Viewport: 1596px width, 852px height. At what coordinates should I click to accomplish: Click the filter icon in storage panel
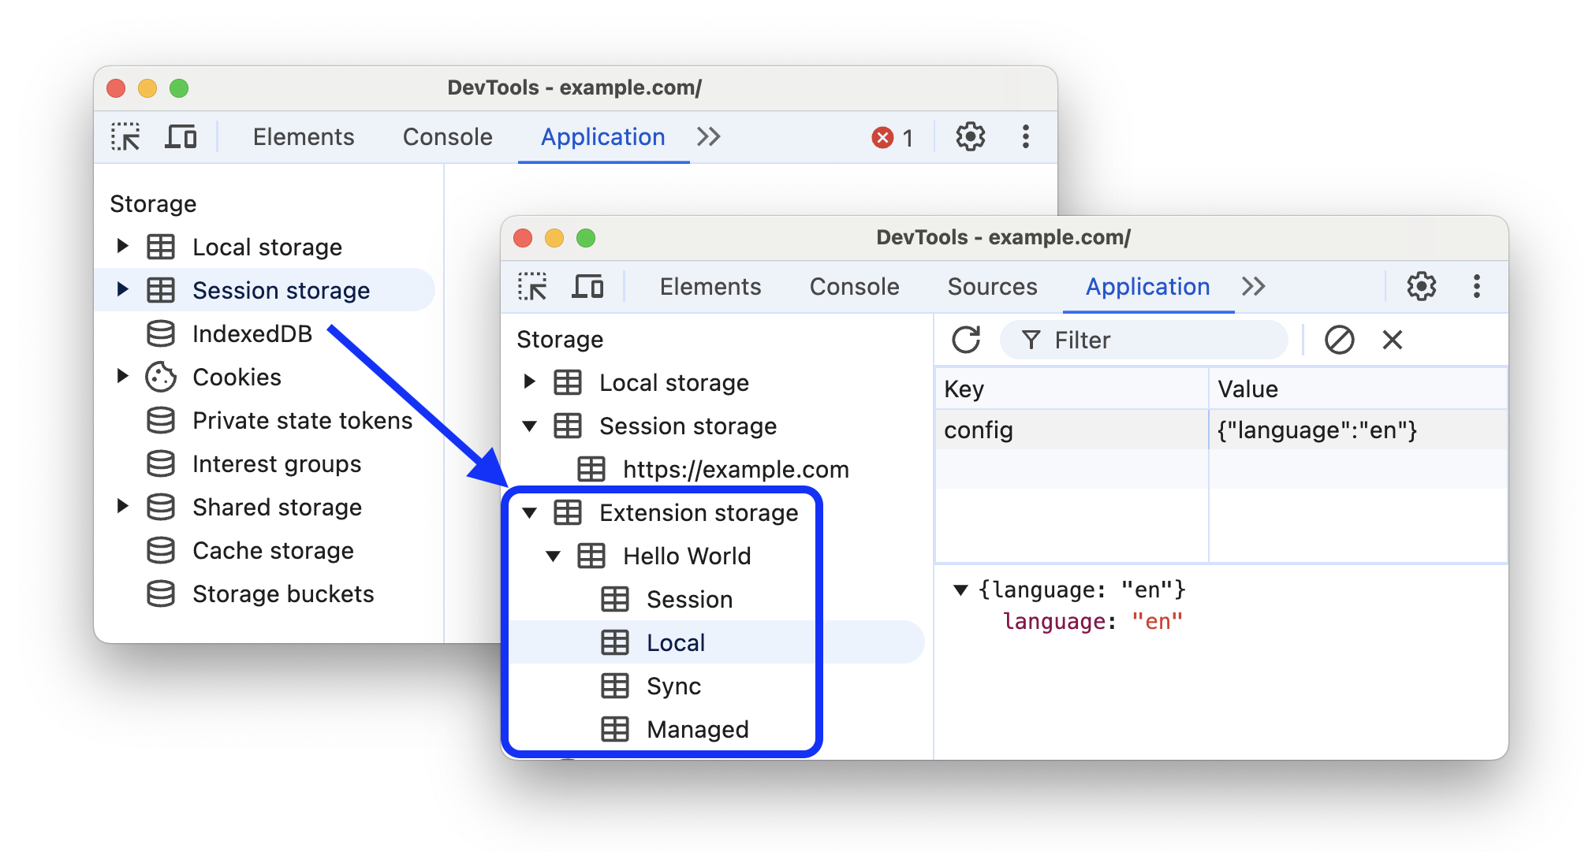(x=1030, y=340)
